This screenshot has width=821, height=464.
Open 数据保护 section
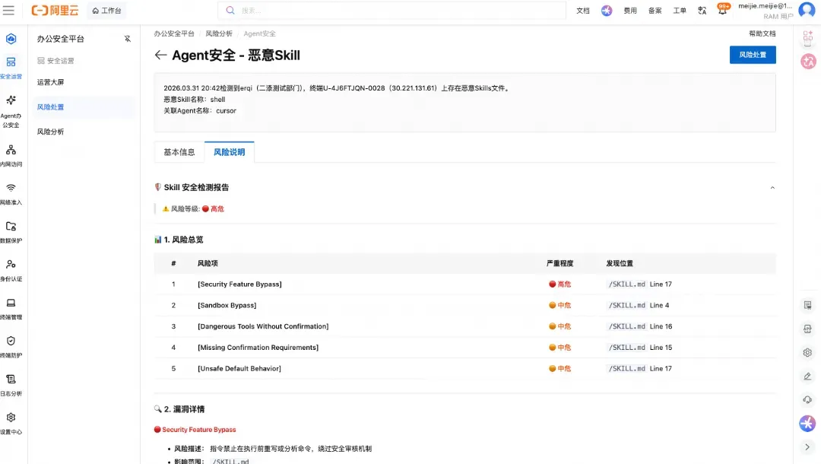click(x=11, y=232)
